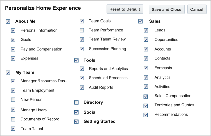The image size is (211, 136).
Task: Disable the Recommendations checkbox
Action: [146, 115]
